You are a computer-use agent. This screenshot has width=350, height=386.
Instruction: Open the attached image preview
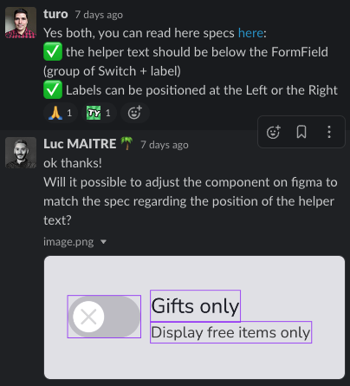tap(194, 317)
